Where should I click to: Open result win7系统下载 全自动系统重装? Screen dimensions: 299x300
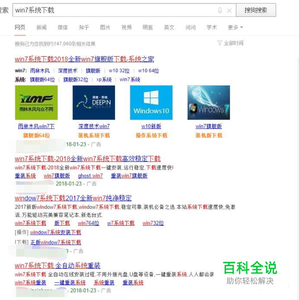tap(57, 265)
